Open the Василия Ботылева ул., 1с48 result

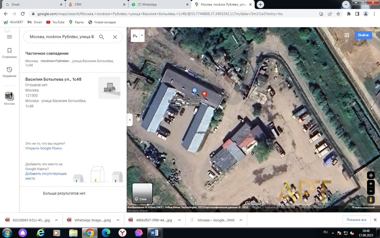click(53, 79)
